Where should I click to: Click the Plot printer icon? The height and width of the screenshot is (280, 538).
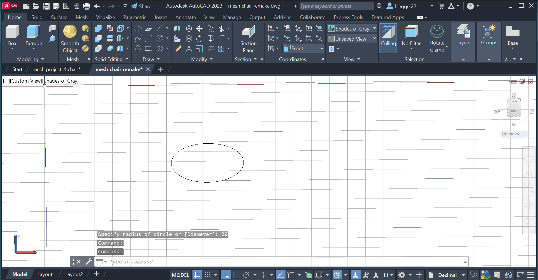coord(87,6)
